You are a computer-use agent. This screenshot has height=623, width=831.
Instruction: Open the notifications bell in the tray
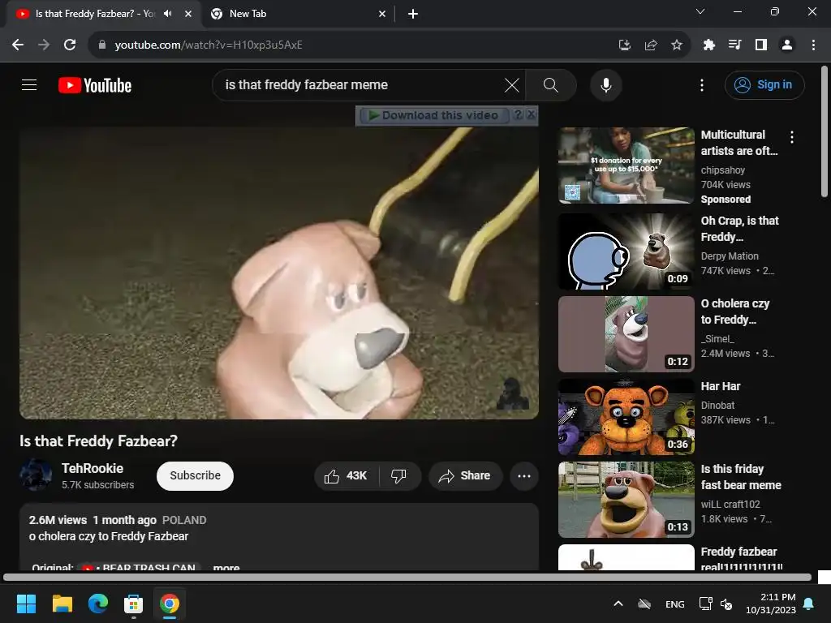809,604
